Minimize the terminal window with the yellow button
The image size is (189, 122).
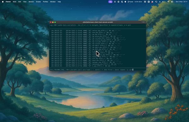[x=53, y=22]
